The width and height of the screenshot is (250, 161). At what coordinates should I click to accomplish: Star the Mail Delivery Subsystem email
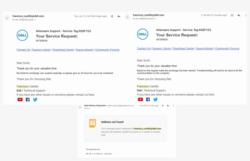click(162, 106)
